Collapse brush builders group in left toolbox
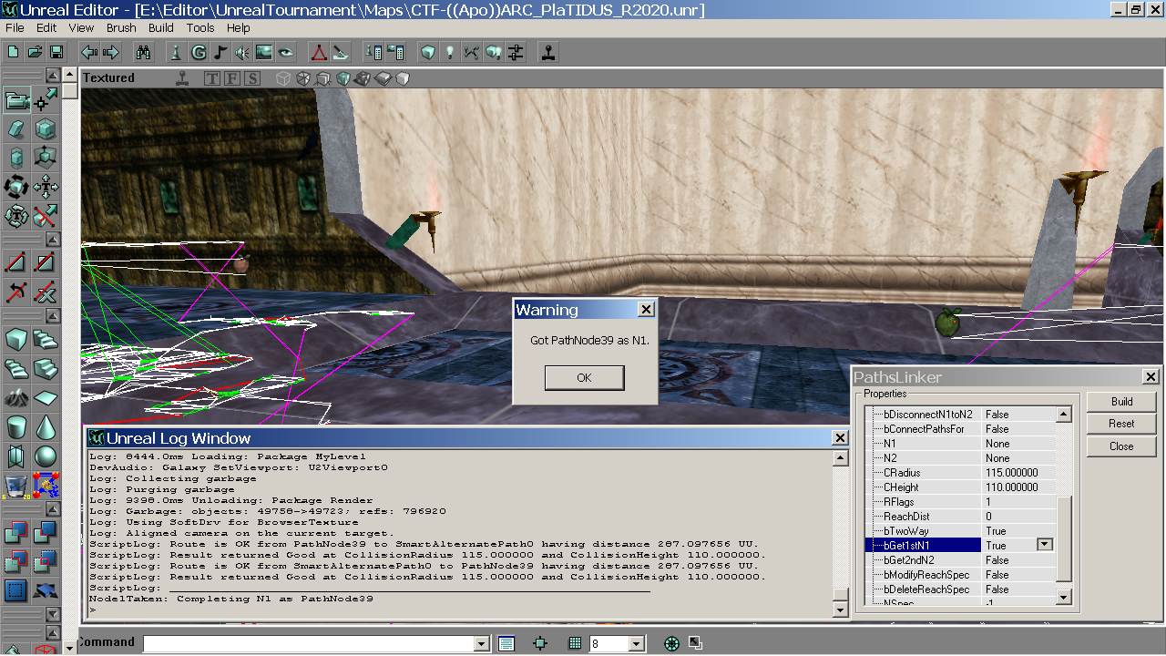The image size is (1166, 656). coord(54,315)
